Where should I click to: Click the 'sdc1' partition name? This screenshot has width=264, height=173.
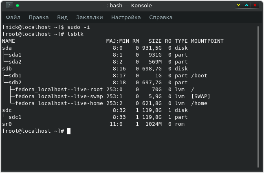[15, 117]
